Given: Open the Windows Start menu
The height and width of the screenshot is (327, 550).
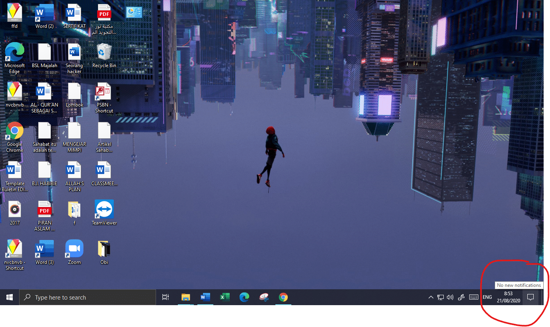Looking at the screenshot, I should (10, 297).
